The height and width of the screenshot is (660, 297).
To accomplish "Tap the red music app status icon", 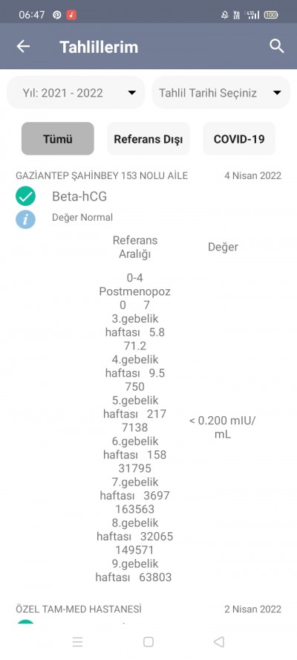I will [x=71, y=15].
